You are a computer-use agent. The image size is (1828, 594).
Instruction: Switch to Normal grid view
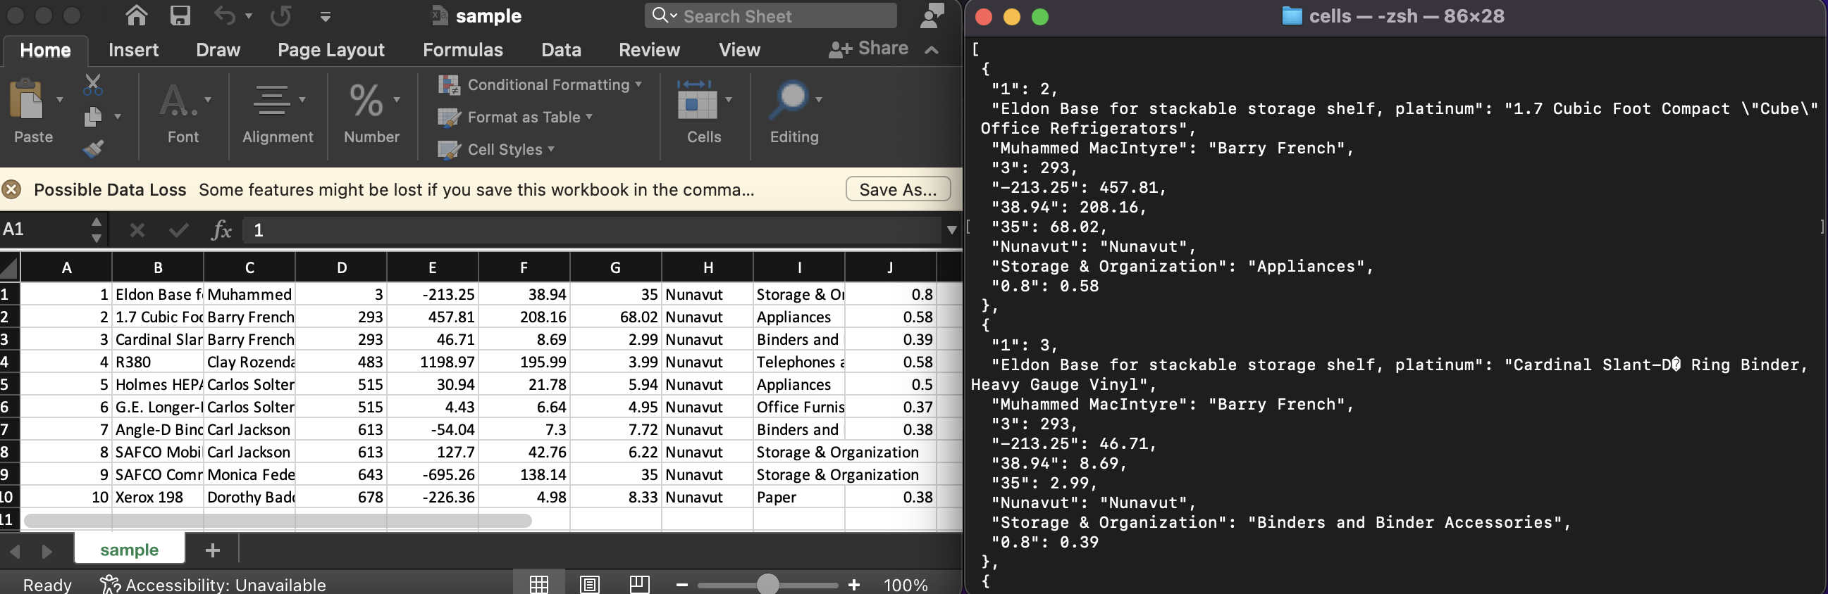click(538, 584)
